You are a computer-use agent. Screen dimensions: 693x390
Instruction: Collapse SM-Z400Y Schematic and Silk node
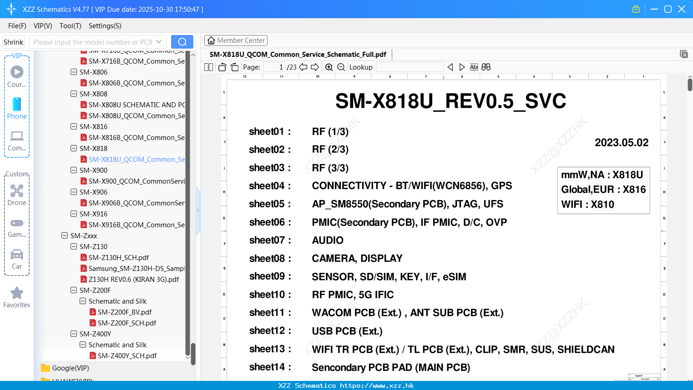pyautogui.click(x=83, y=345)
